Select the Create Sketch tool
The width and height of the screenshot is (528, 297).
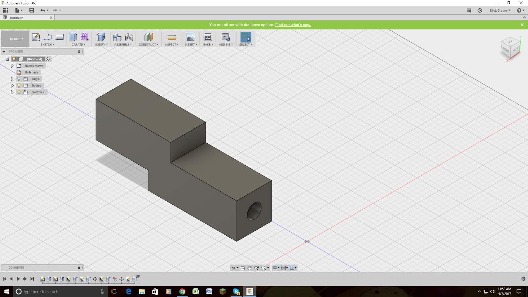click(x=36, y=37)
